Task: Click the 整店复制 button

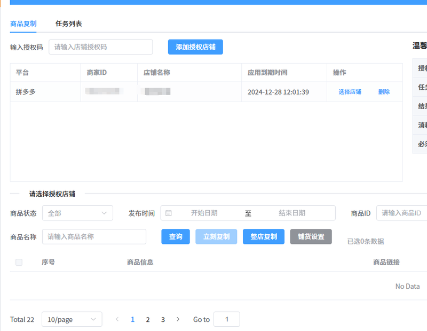Action: pos(264,236)
